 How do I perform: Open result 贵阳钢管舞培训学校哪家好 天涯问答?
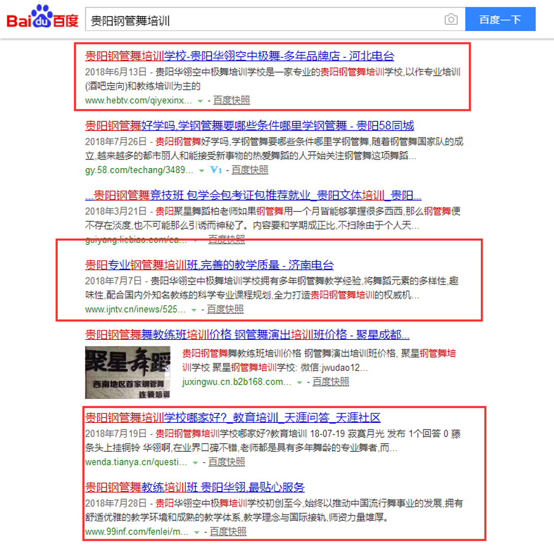[233, 418]
